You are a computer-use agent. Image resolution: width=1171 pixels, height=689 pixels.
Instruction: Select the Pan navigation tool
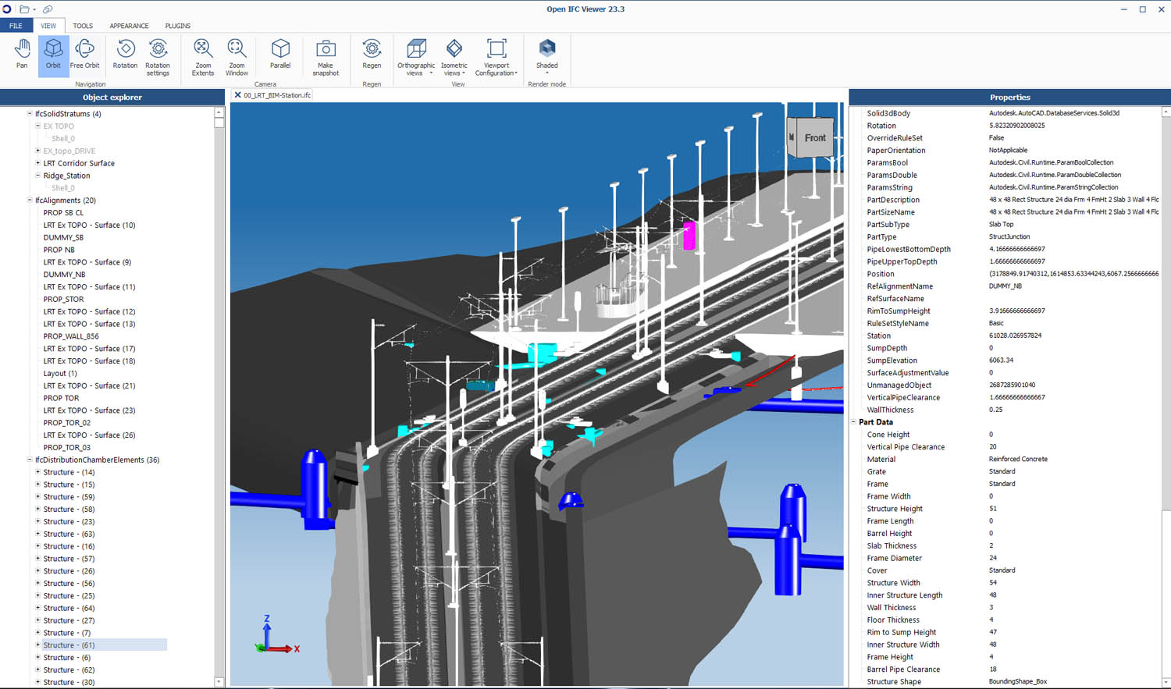[22, 55]
